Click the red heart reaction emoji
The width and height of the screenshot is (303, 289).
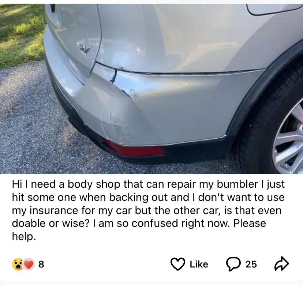[x=29, y=264]
